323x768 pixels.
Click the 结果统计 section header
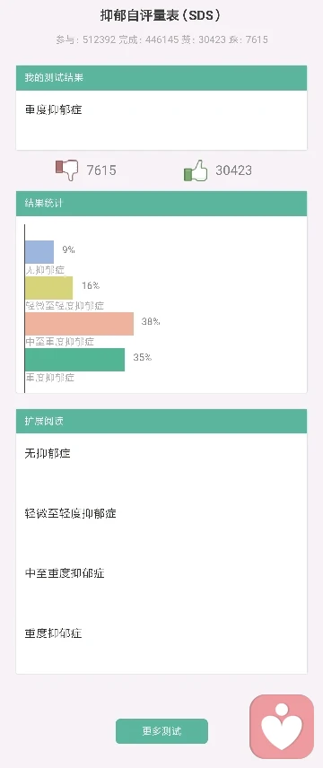161,204
